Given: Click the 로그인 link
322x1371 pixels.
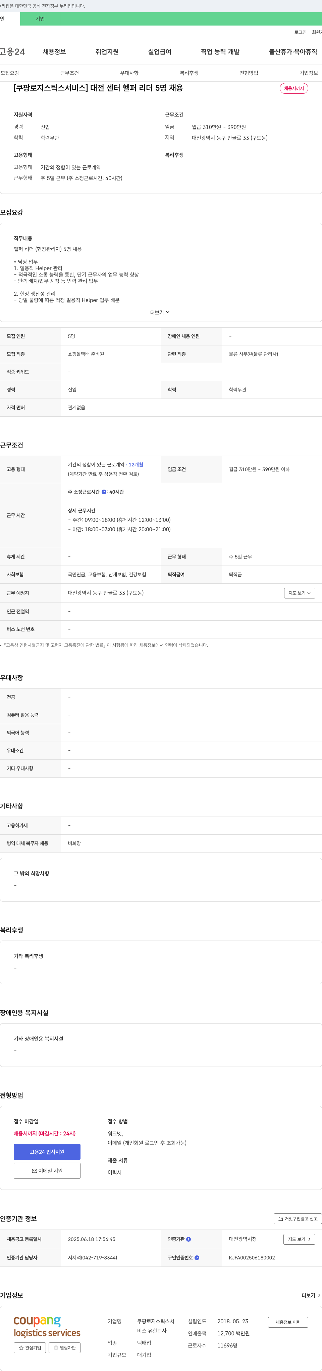Looking at the screenshot, I should click(300, 33).
